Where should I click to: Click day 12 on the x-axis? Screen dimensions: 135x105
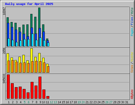pyautogui.click(x=51, y=102)
